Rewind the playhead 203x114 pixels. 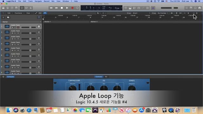point(51,8)
